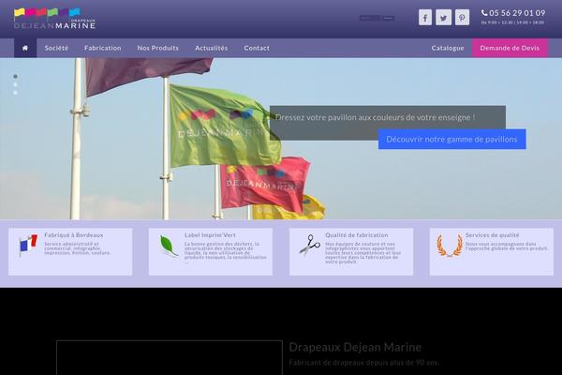Go to the Actualités page
Screen dimensions: 562x375
click(x=211, y=48)
